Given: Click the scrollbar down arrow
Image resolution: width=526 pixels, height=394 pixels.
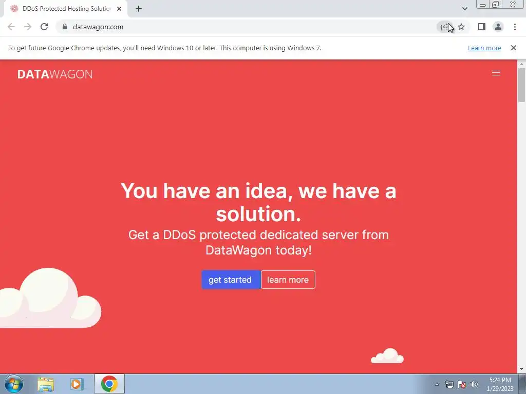Looking at the screenshot, I should [x=522, y=369].
